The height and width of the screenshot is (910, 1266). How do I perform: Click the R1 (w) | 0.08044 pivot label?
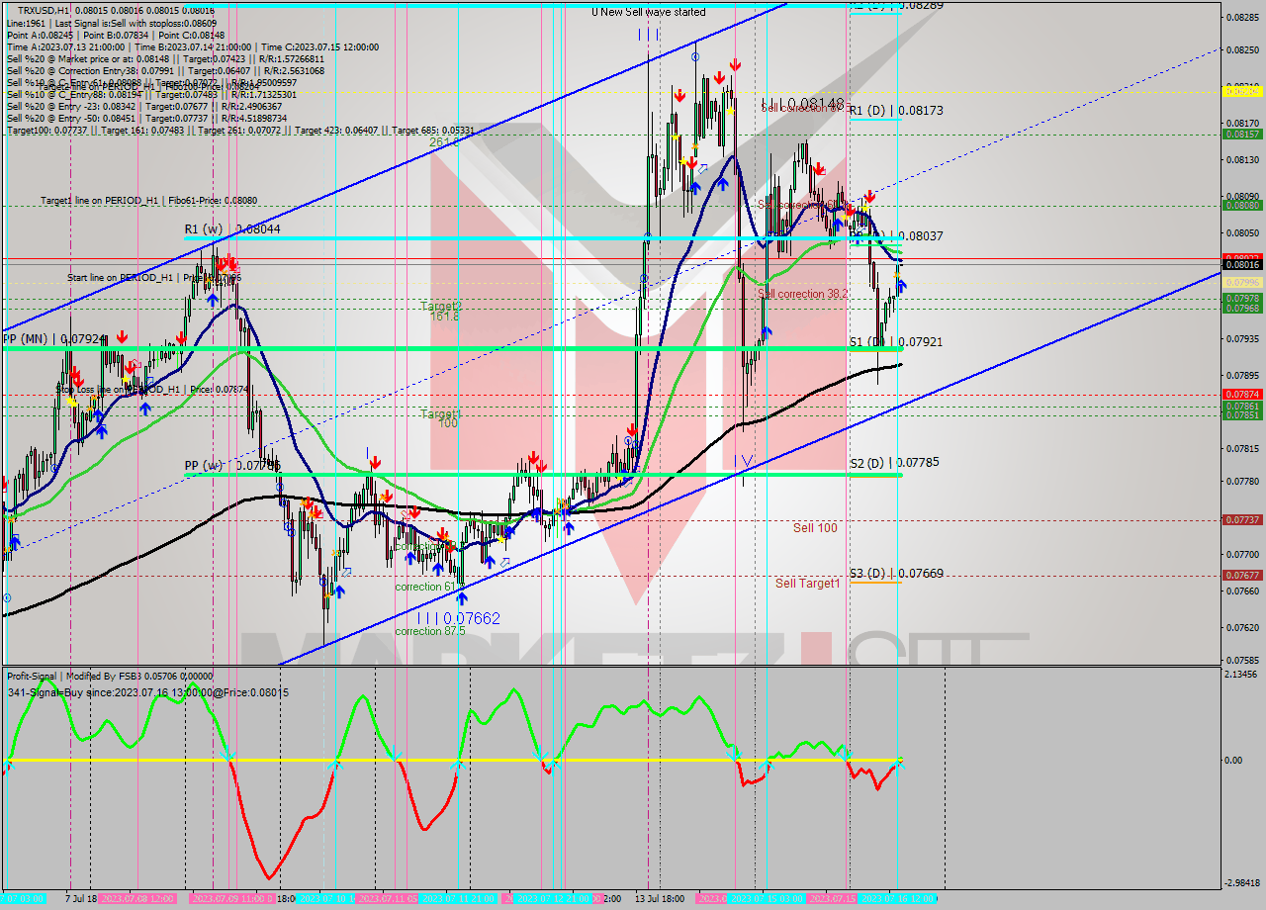232,229
